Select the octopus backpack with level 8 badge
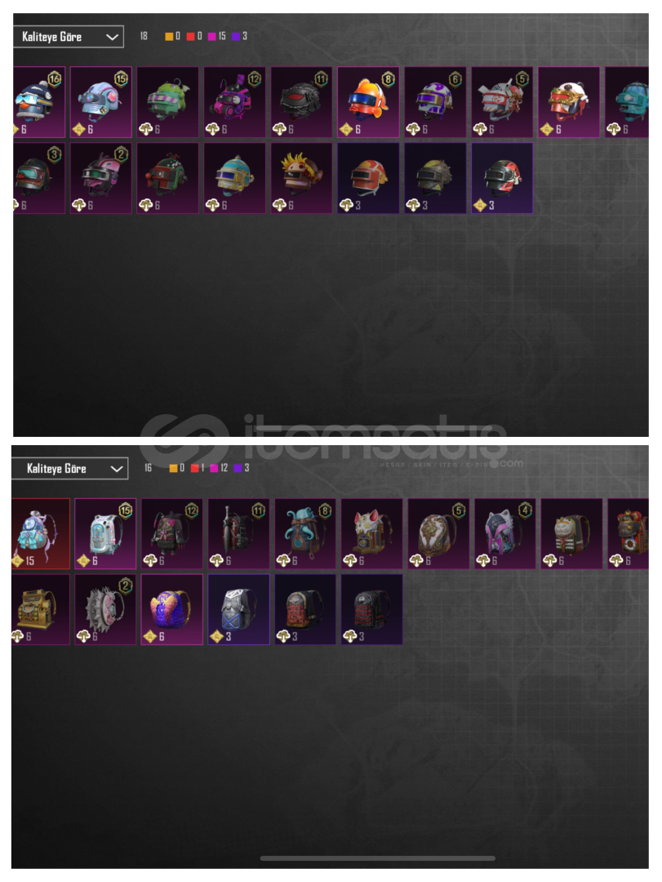662x882 pixels. [x=305, y=534]
